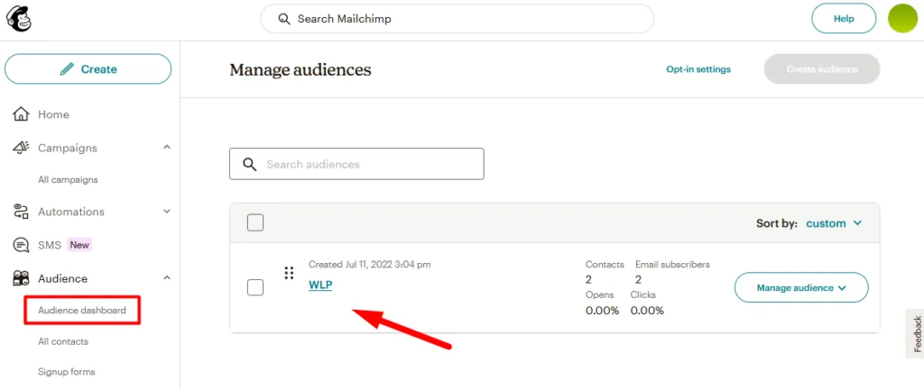
Task: Select All campaigns submenu item
Action: point(68,180)
